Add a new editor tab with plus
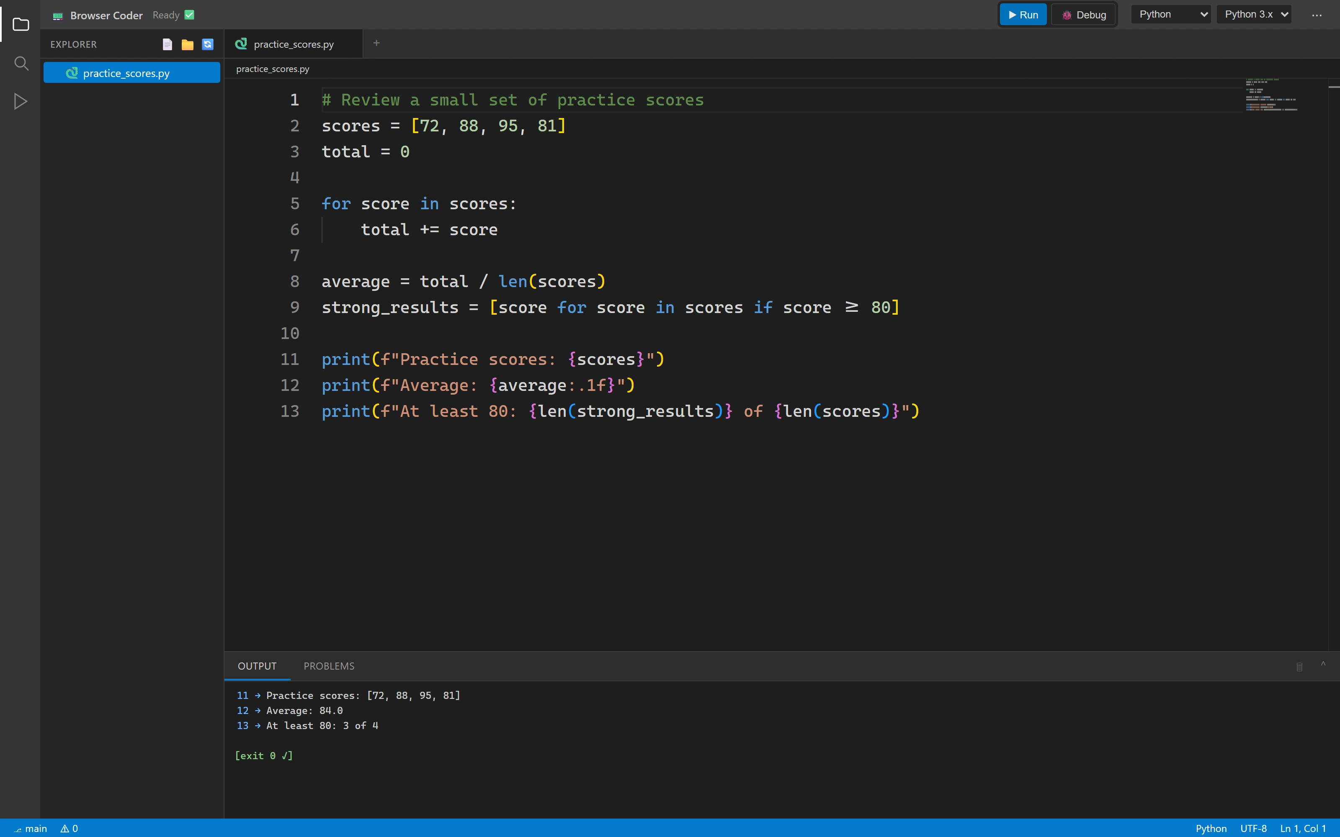Image resolution: width=1340 pixels, height=837 pixels. 376,43
